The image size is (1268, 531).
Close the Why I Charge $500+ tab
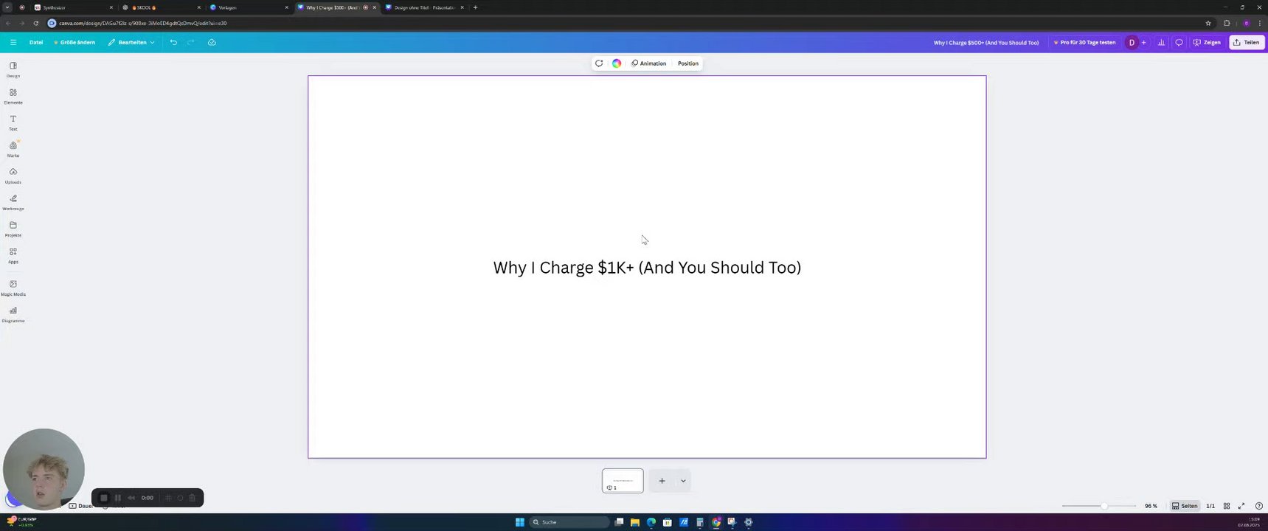pyautogui.click(x=375, y=7)
